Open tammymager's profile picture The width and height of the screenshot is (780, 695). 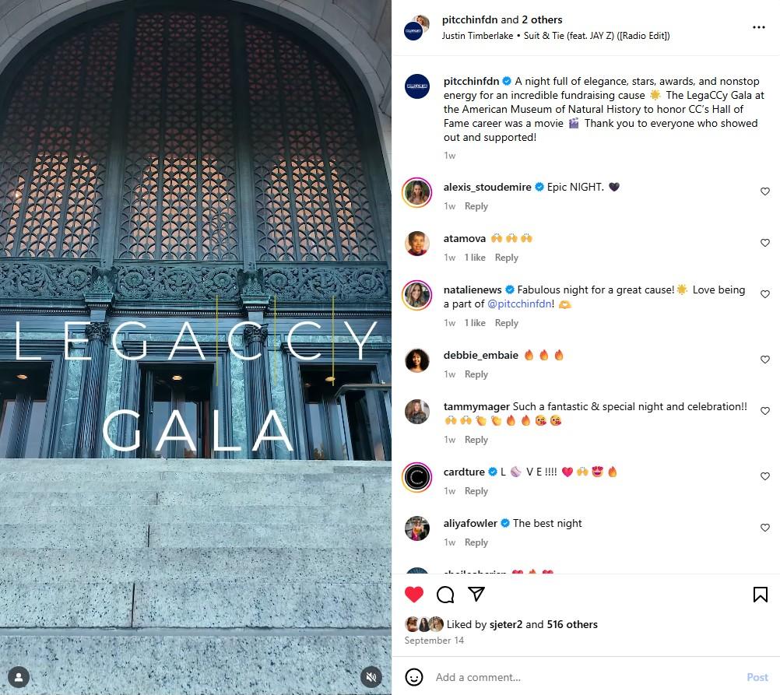pyautogui.click(x=417, y=411)
